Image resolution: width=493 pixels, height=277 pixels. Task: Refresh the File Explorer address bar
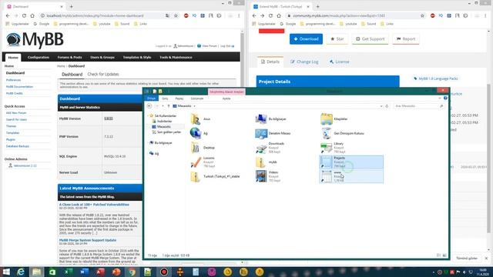(387, 106)
